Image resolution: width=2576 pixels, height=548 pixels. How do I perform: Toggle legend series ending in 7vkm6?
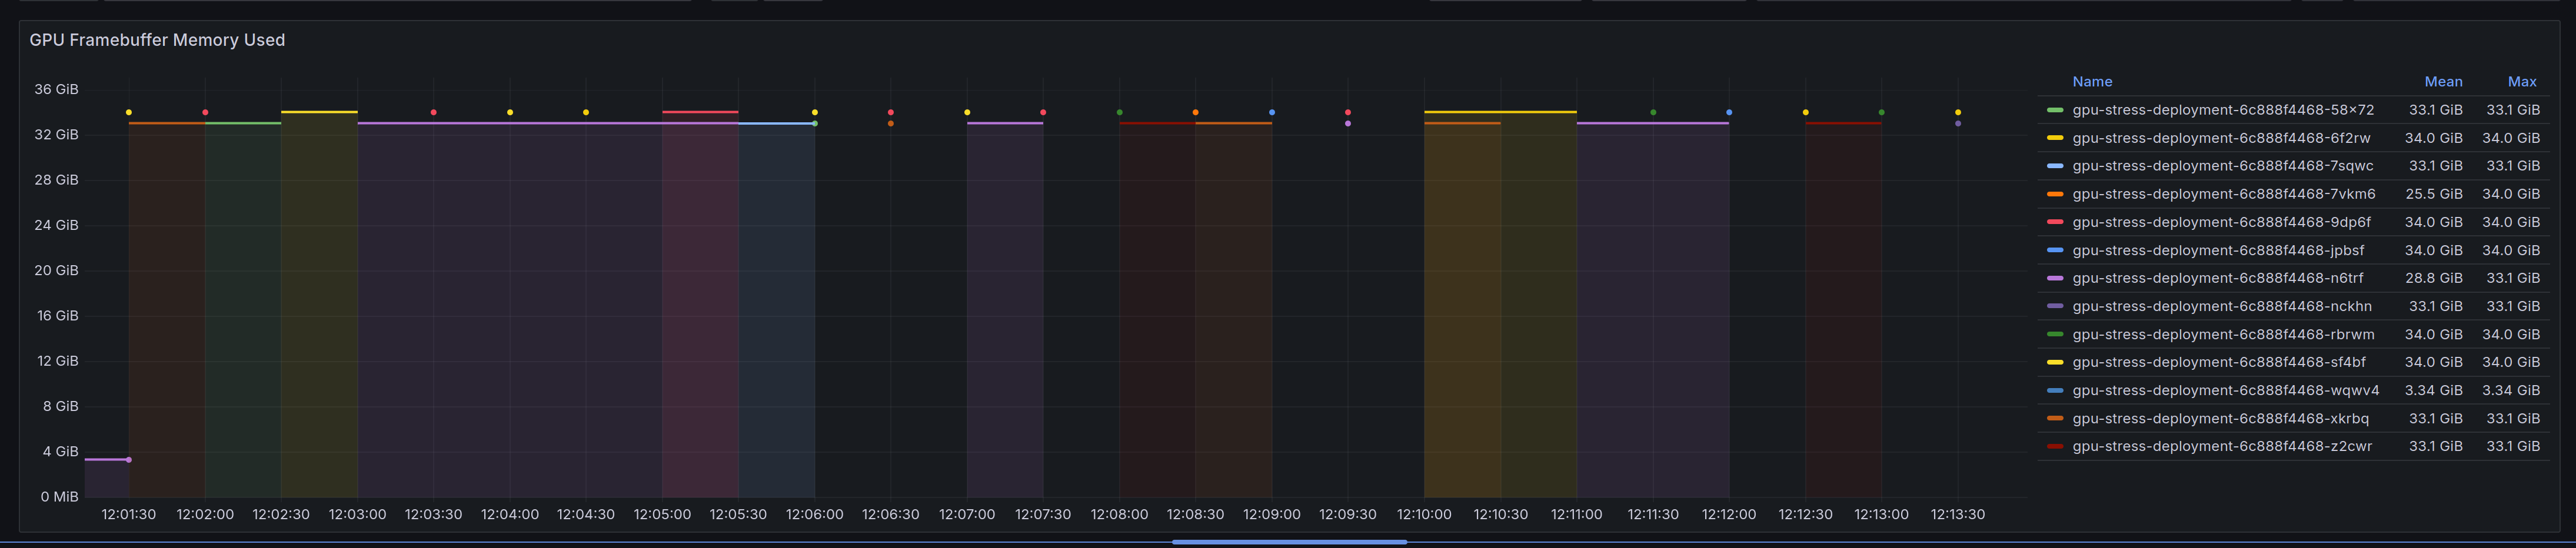pos(2223,194)
